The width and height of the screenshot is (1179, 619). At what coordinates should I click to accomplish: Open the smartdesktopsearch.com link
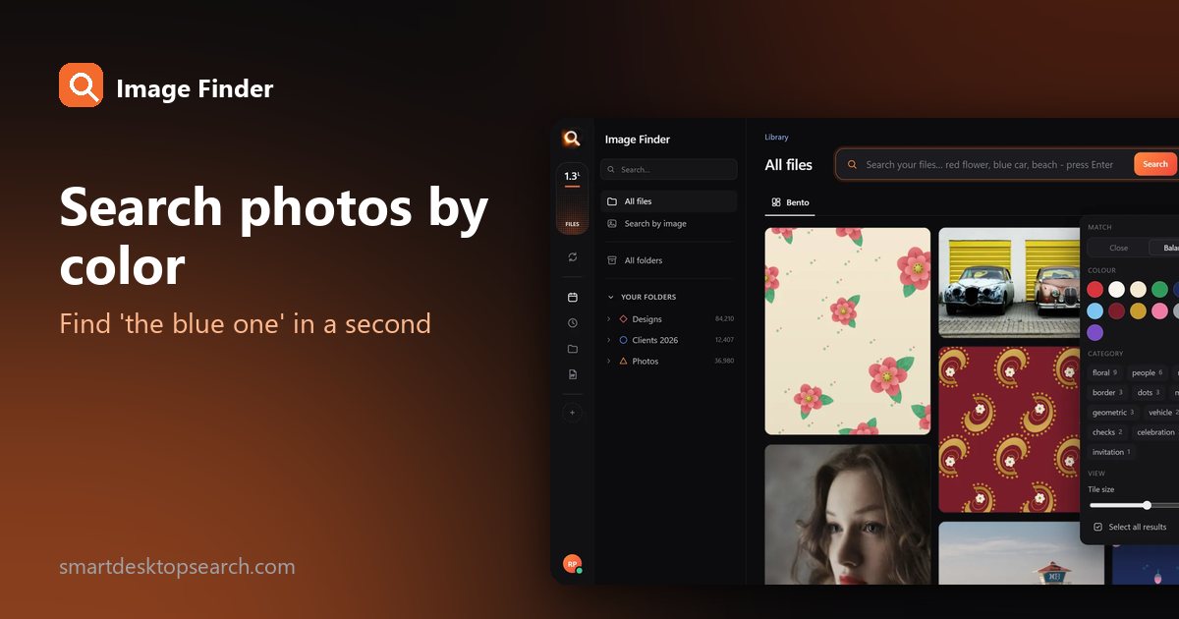(x=177, y=567)
